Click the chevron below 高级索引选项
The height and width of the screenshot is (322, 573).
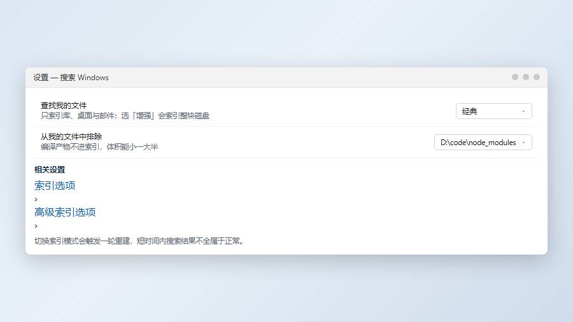point(36,226)
